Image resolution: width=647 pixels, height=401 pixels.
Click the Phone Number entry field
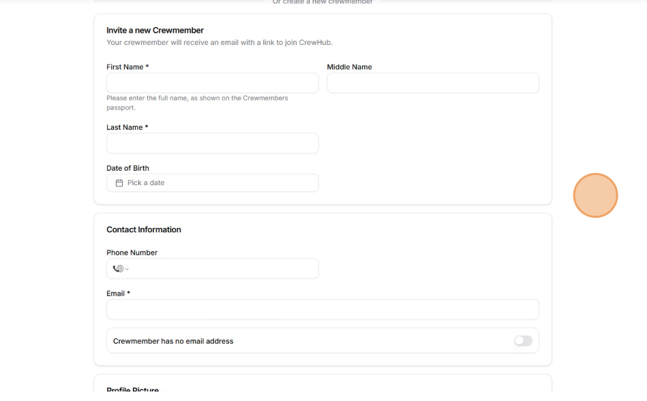225,268
